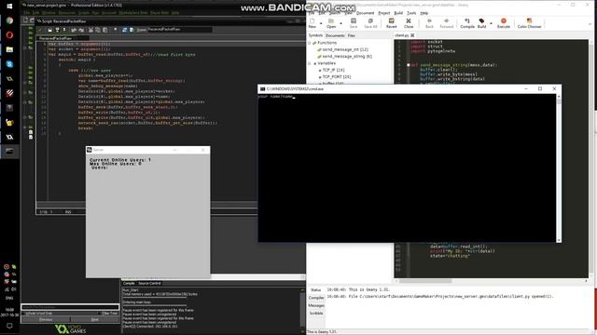Image resolution: width=597 pixels, height=335 pixels.
Task: Select TCP_IP [19] variable in symbols
Action: 333,70
